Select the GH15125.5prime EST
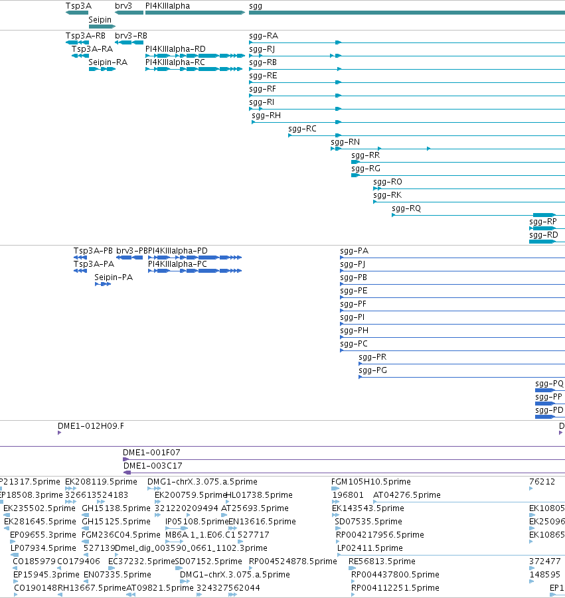This screenshot has width=565, height=598. 86,528
